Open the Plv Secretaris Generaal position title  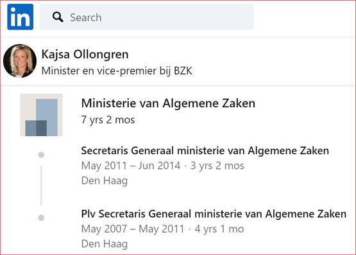(x=214, y=214)
